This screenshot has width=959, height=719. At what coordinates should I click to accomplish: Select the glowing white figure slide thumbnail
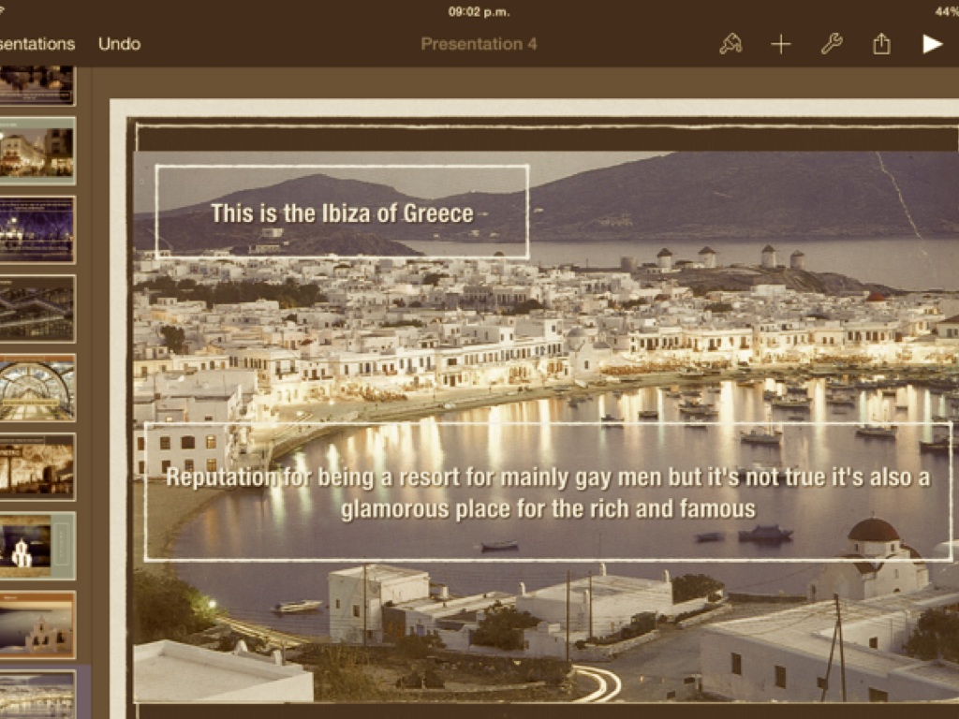pyautogui.click(x=37, y=545)
